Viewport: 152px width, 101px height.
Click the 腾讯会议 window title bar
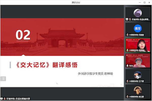click(76, 2)
